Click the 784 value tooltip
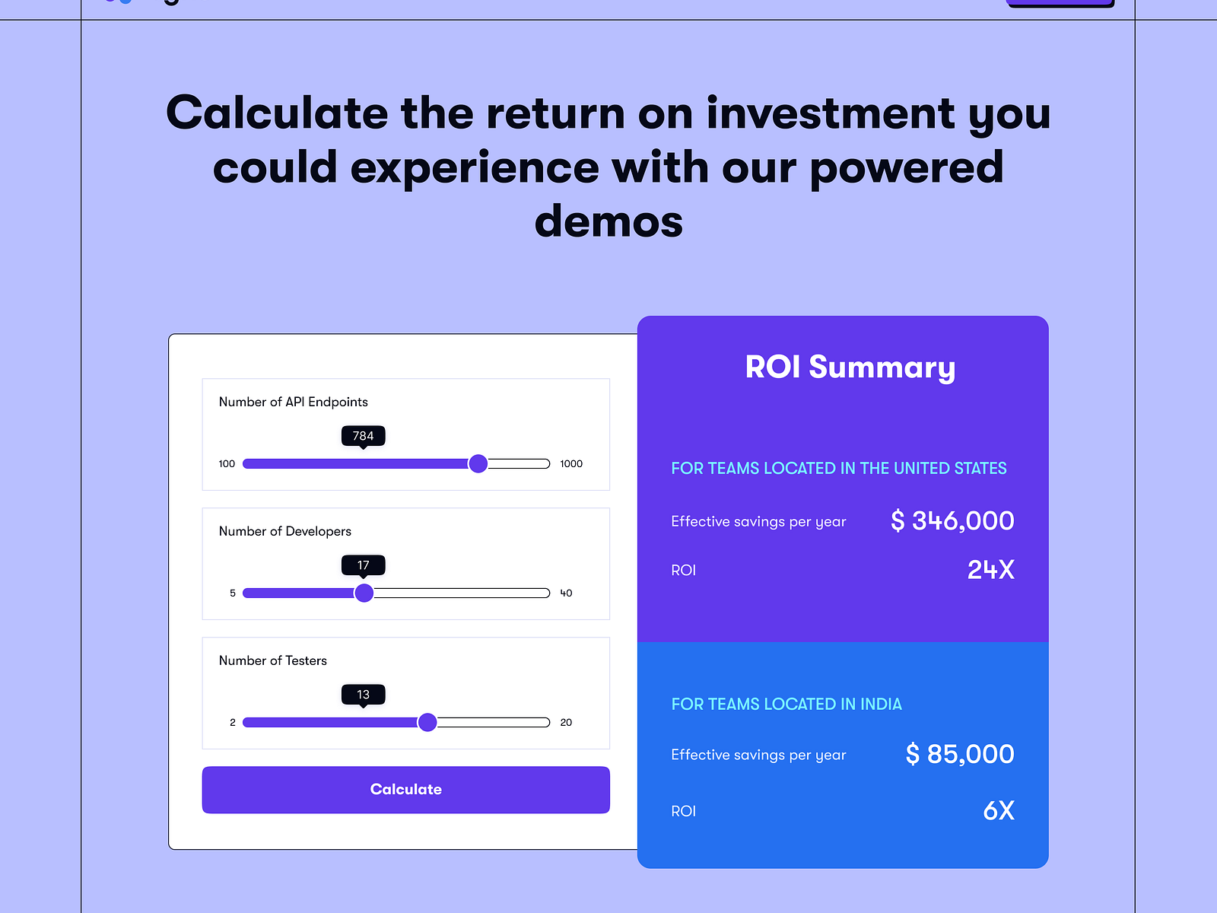Screen dimensions: 1217x913 (363, 436)
